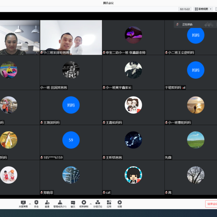This screenshot has width=217, height=217.
Task: Click the signal strength icon beside 于珺皙妈妈
Action: pyautogui.click(x=184, y=88)
